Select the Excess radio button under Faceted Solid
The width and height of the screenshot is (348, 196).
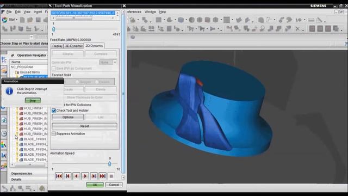97,82
